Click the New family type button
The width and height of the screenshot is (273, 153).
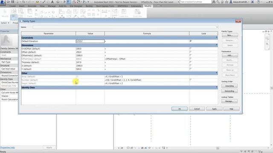pos(230,35)
